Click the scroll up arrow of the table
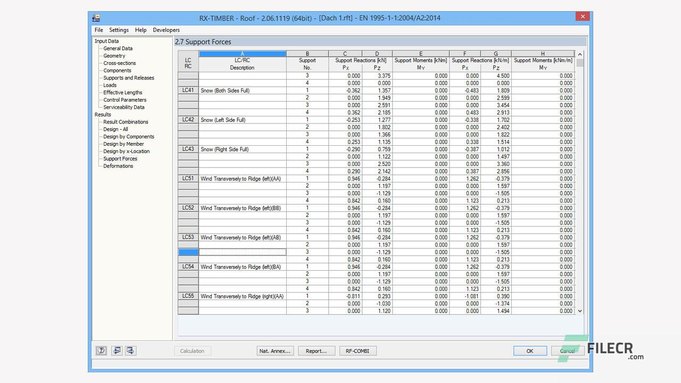 tap(580, 54)
